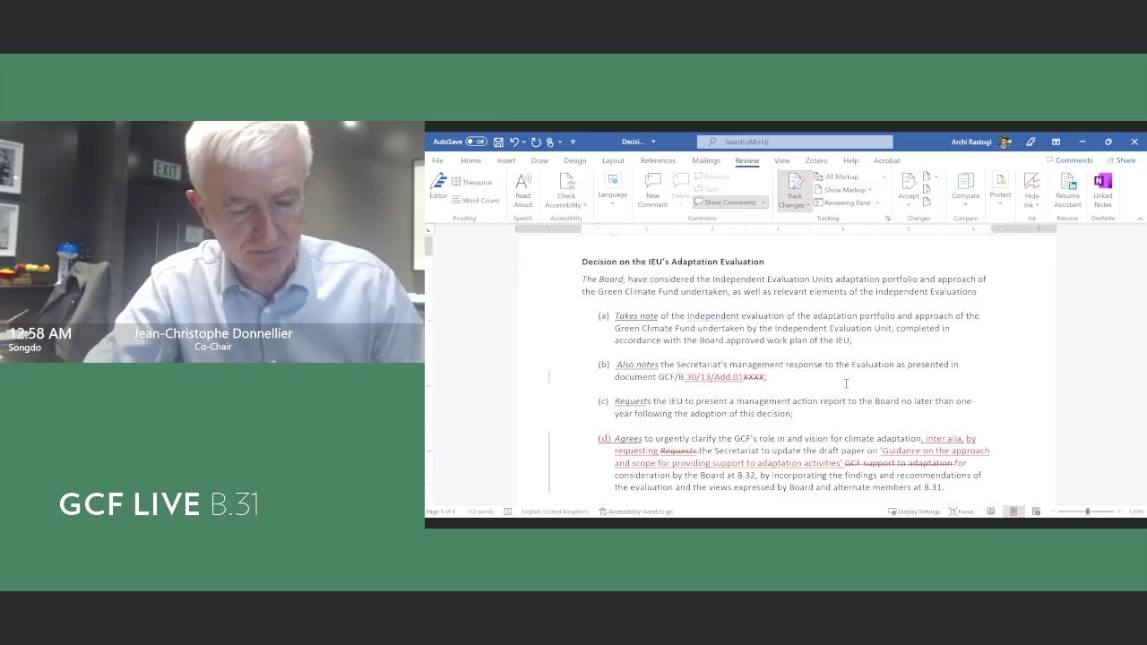
Task: Expand the Undo history arrow
Action: click(522, 142)
